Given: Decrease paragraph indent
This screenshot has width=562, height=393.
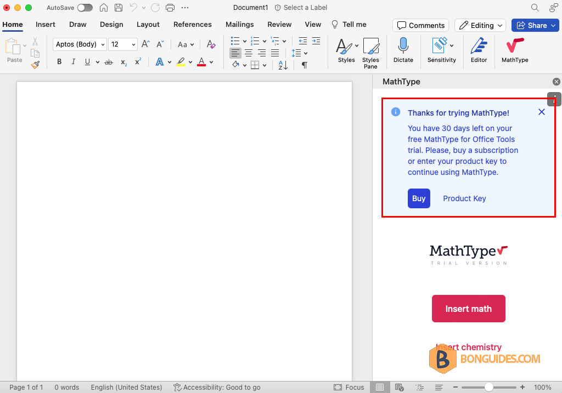Looking at the screenshot, I should 303,41.
